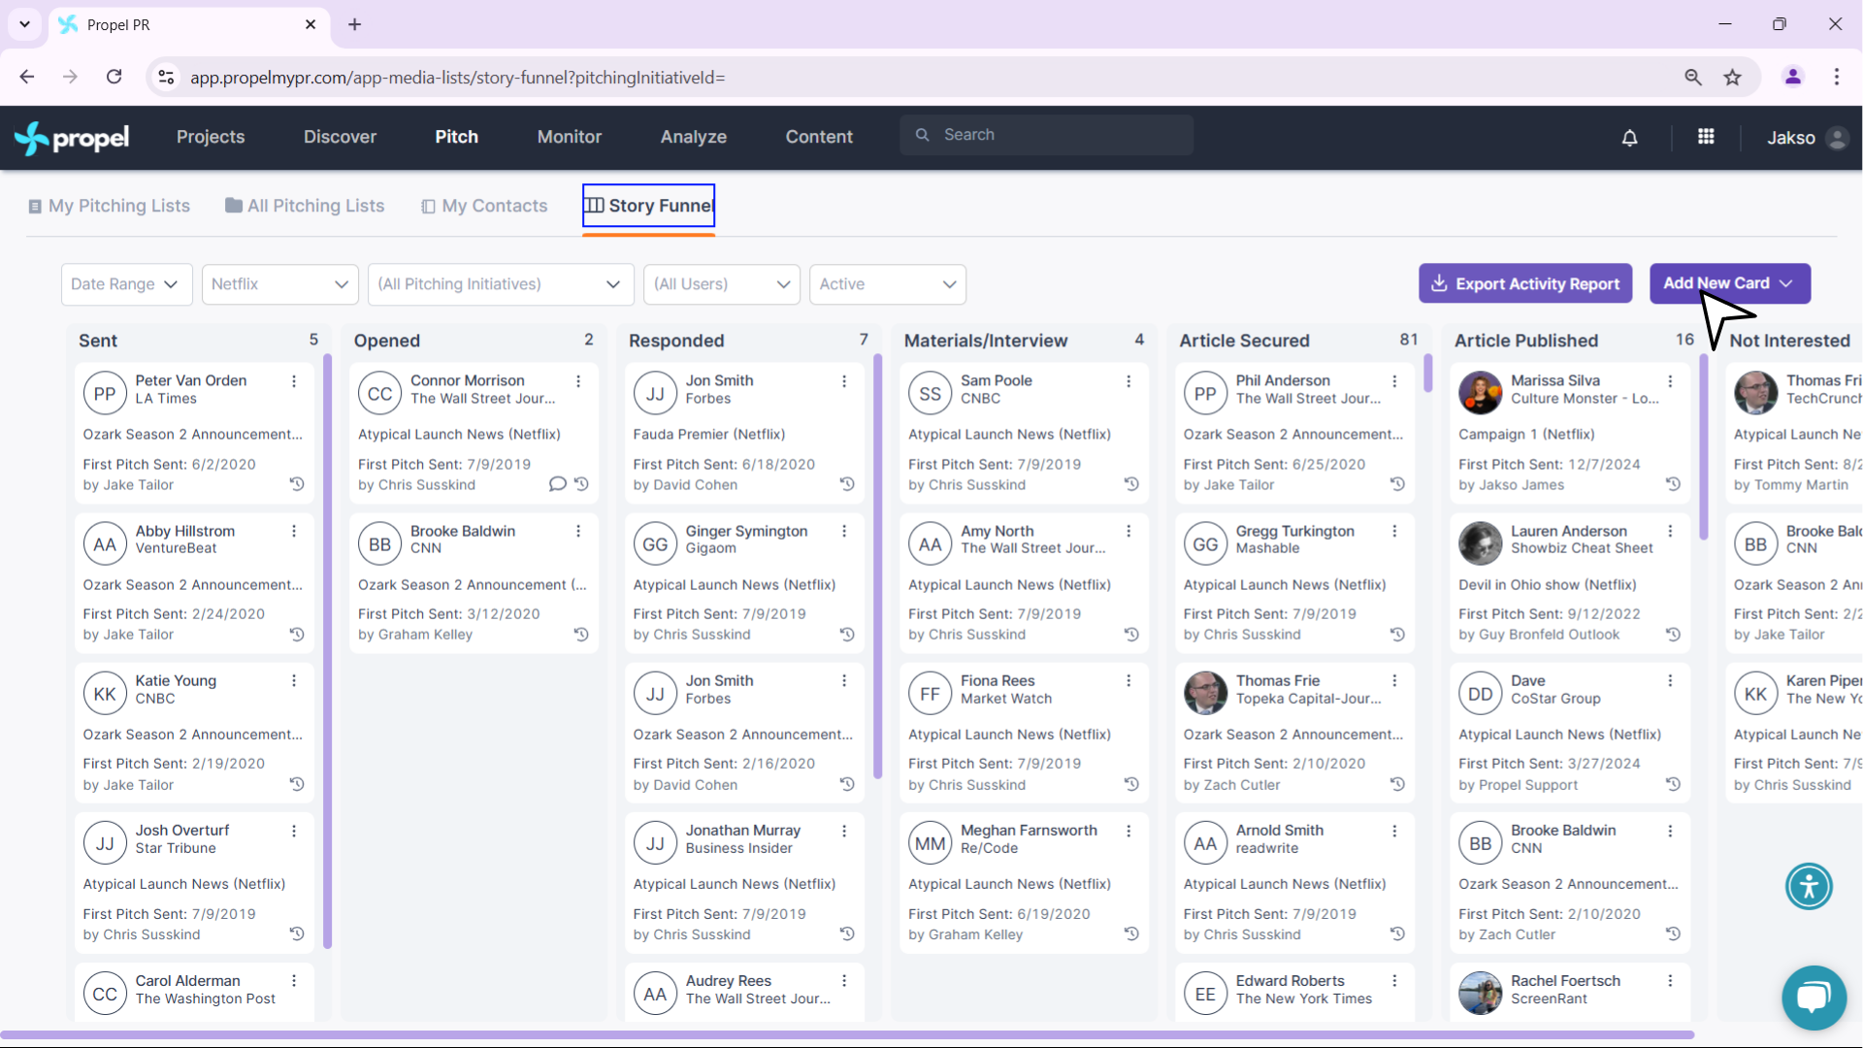View history icon on Josh Overturf card
This screenshot has width=1863, height=1048.
pos(297,933)
